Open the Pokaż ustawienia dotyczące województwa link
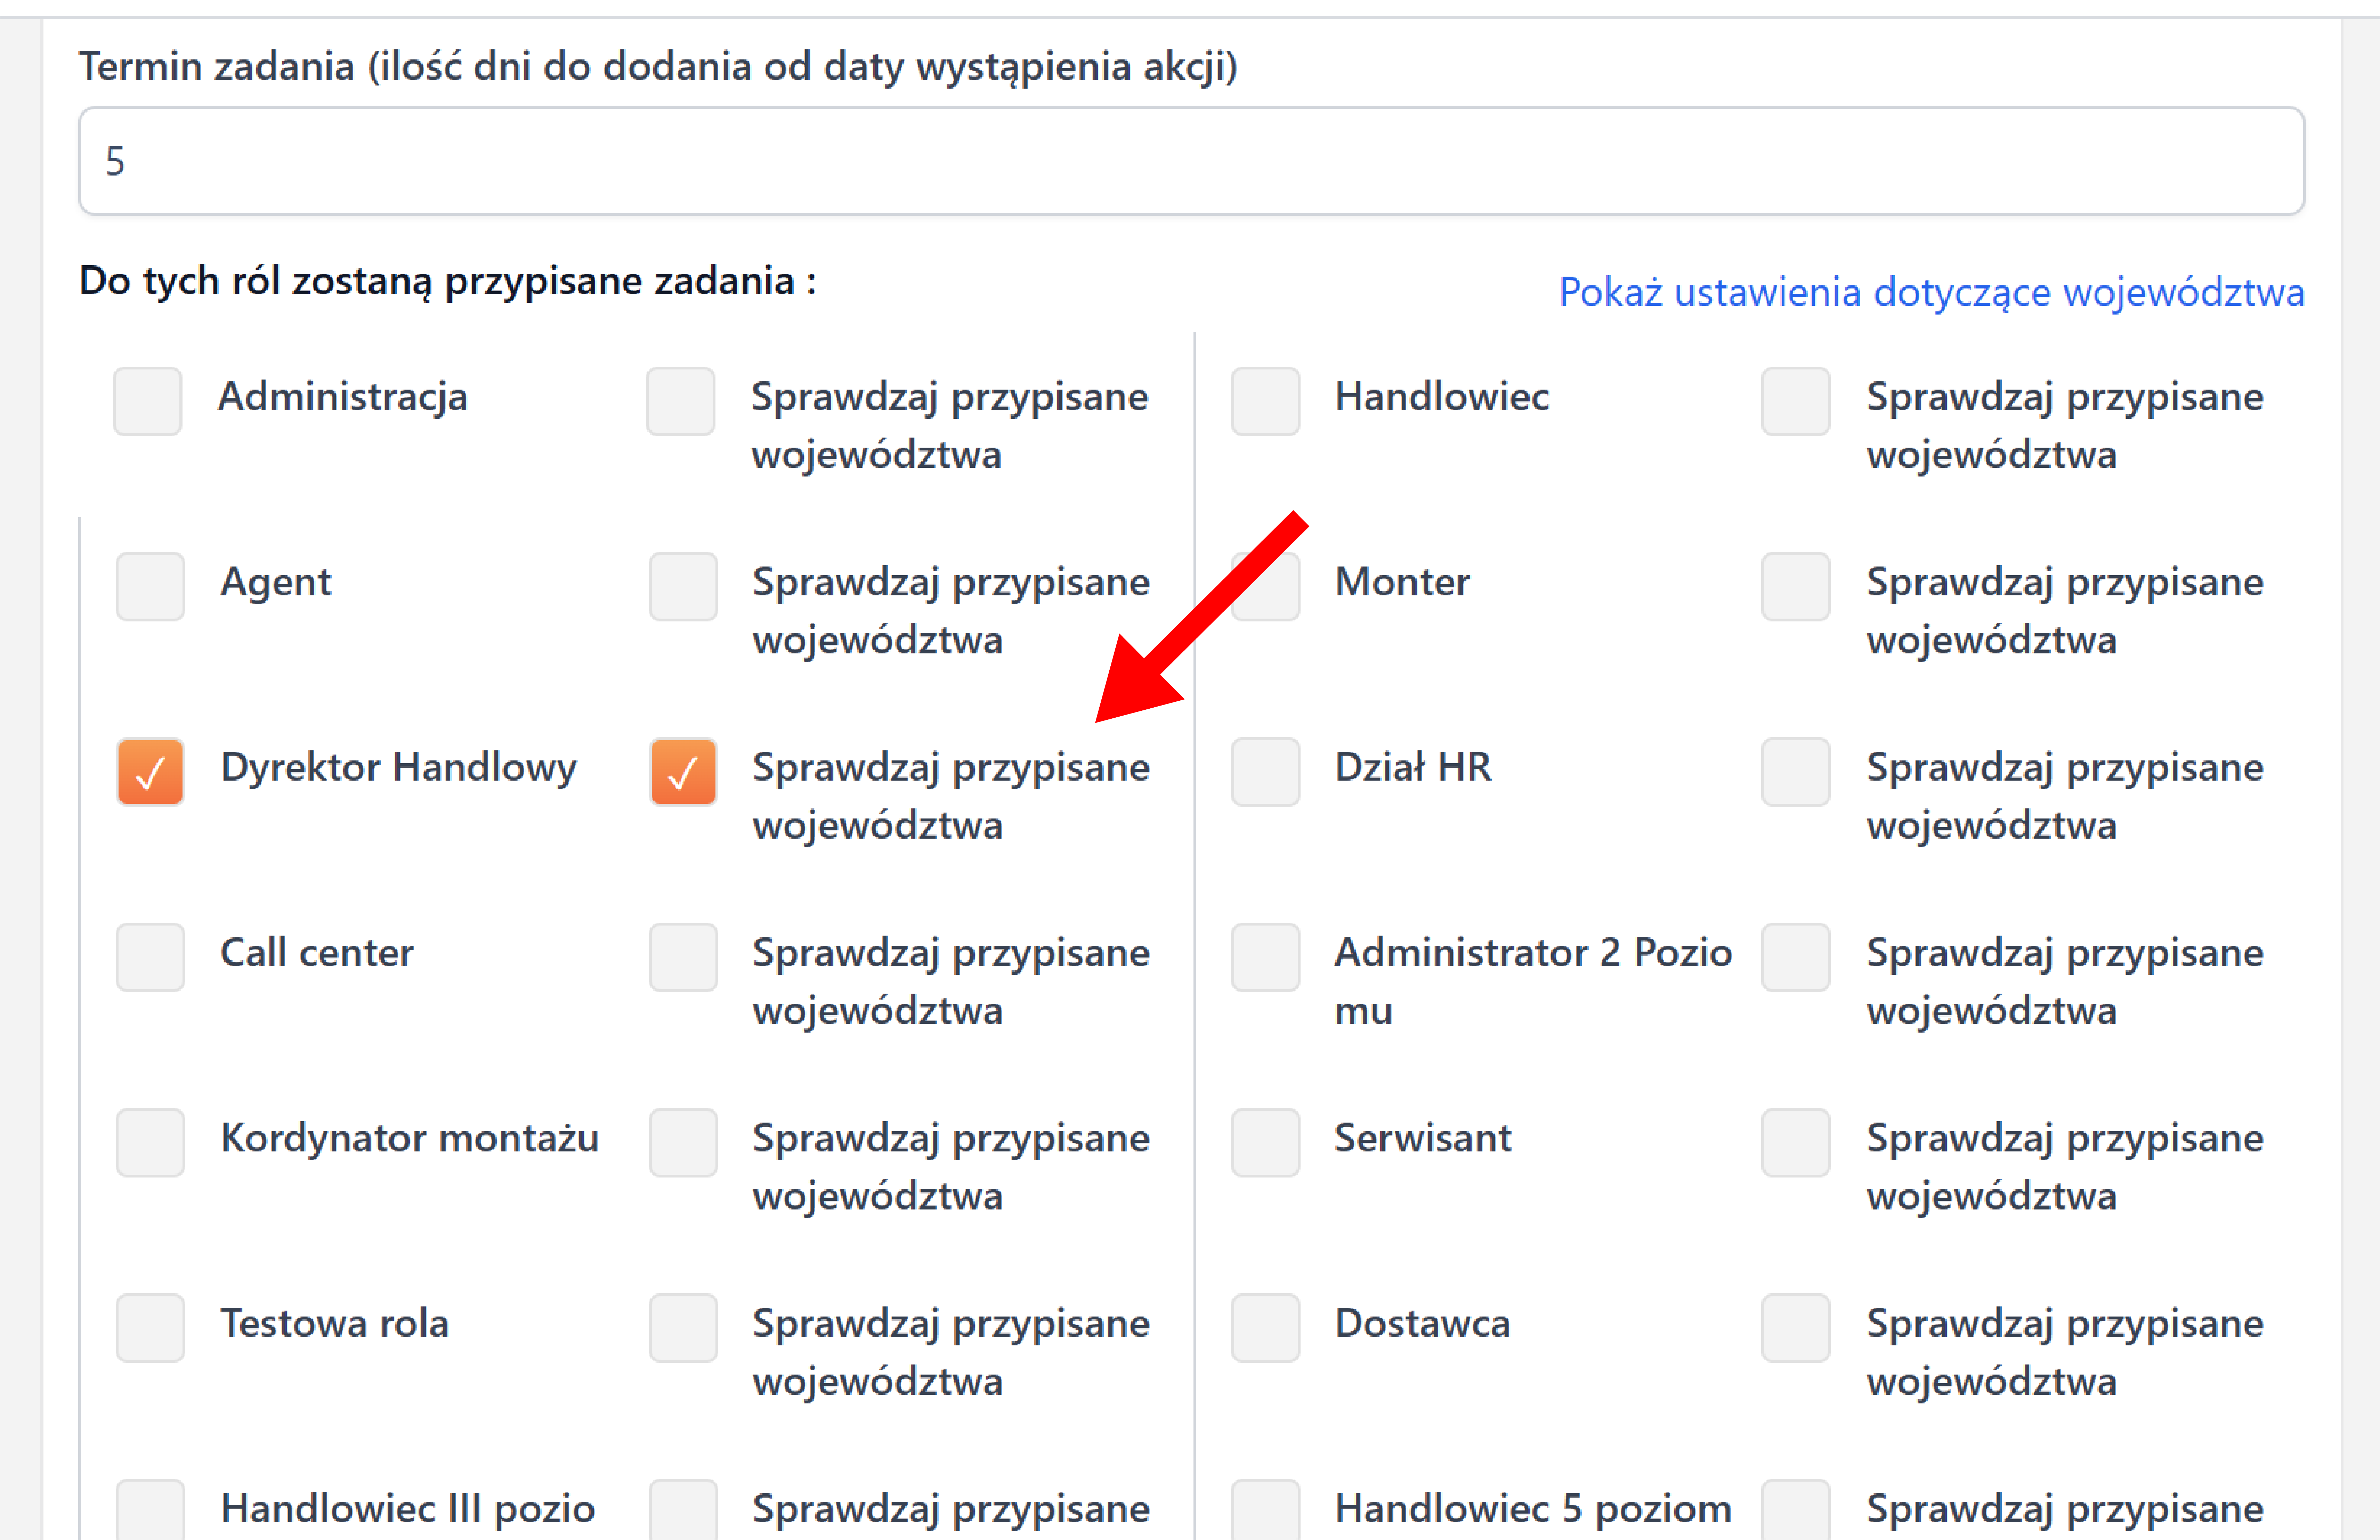The height and width of the screenshot is (1540, 2380). pos(1930,292)
